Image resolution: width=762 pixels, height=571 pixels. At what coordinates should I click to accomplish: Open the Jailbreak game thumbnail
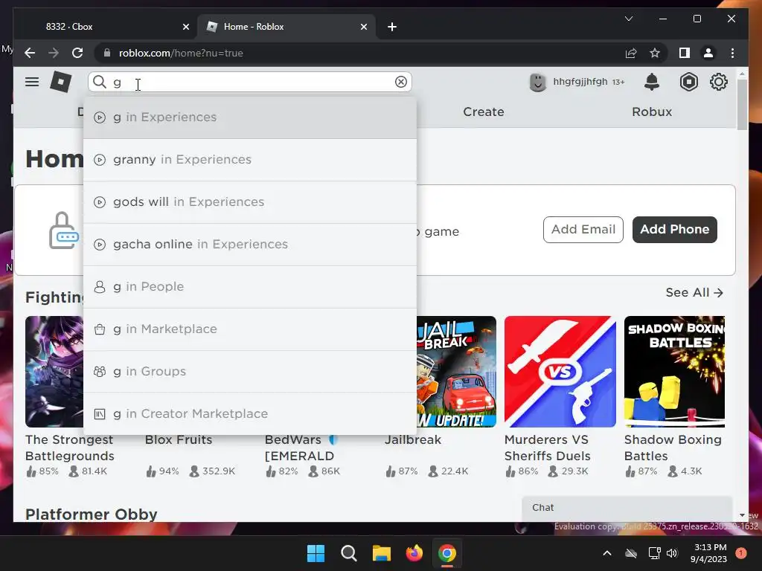click(x=456, y=372)
